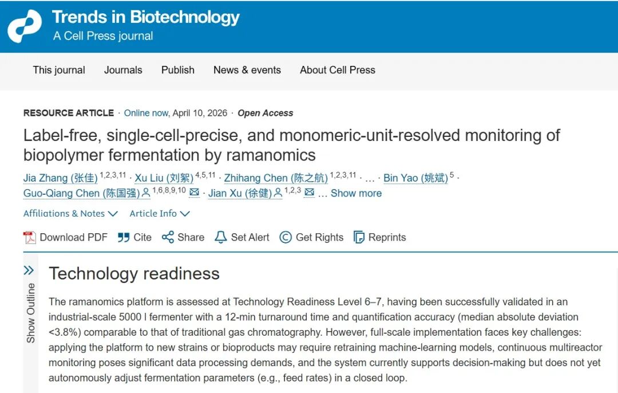
Task: Open the This journal menu
Action: click(x=59, y=70)
